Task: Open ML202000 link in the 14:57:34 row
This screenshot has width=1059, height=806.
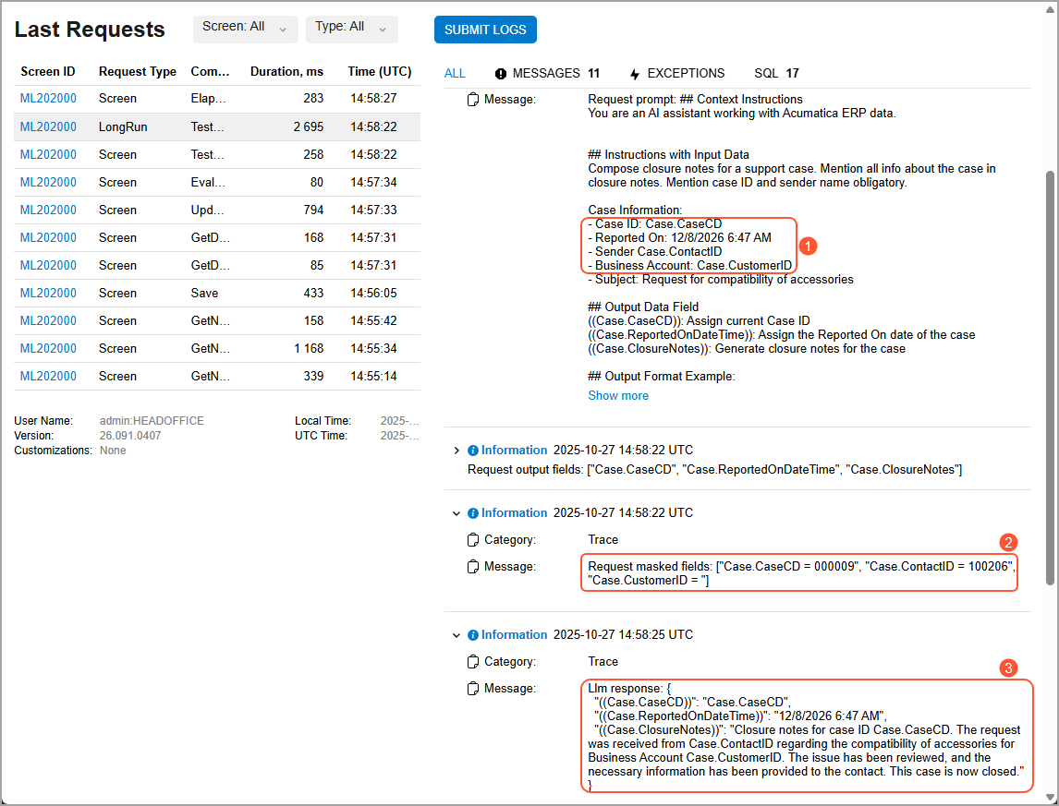Action: coord(48,182)
